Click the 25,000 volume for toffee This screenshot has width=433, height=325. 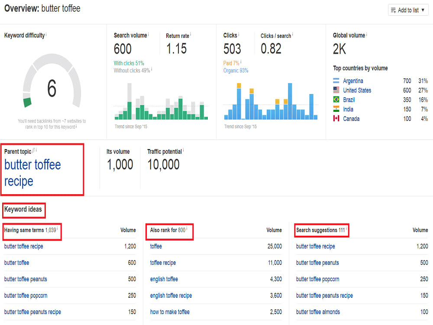[x=275, y=246]
